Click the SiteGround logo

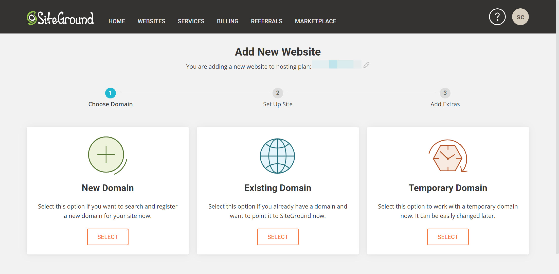click(x=60, y=18)
